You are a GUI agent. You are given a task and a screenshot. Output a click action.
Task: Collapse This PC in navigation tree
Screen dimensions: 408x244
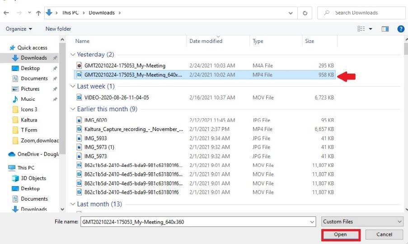pyautogui.click(x=4, y=168)
